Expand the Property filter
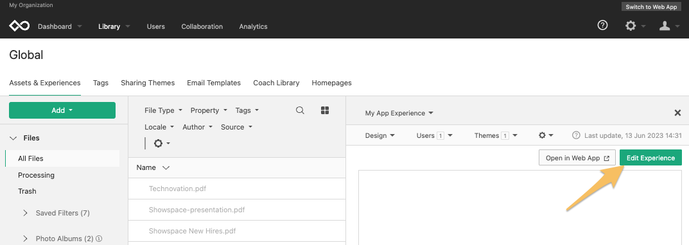689x245 pixels. (x=209, y=110)
